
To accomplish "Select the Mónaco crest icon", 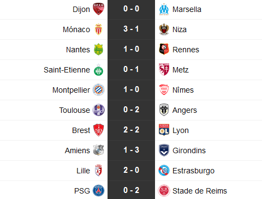I will coord(98,29).
